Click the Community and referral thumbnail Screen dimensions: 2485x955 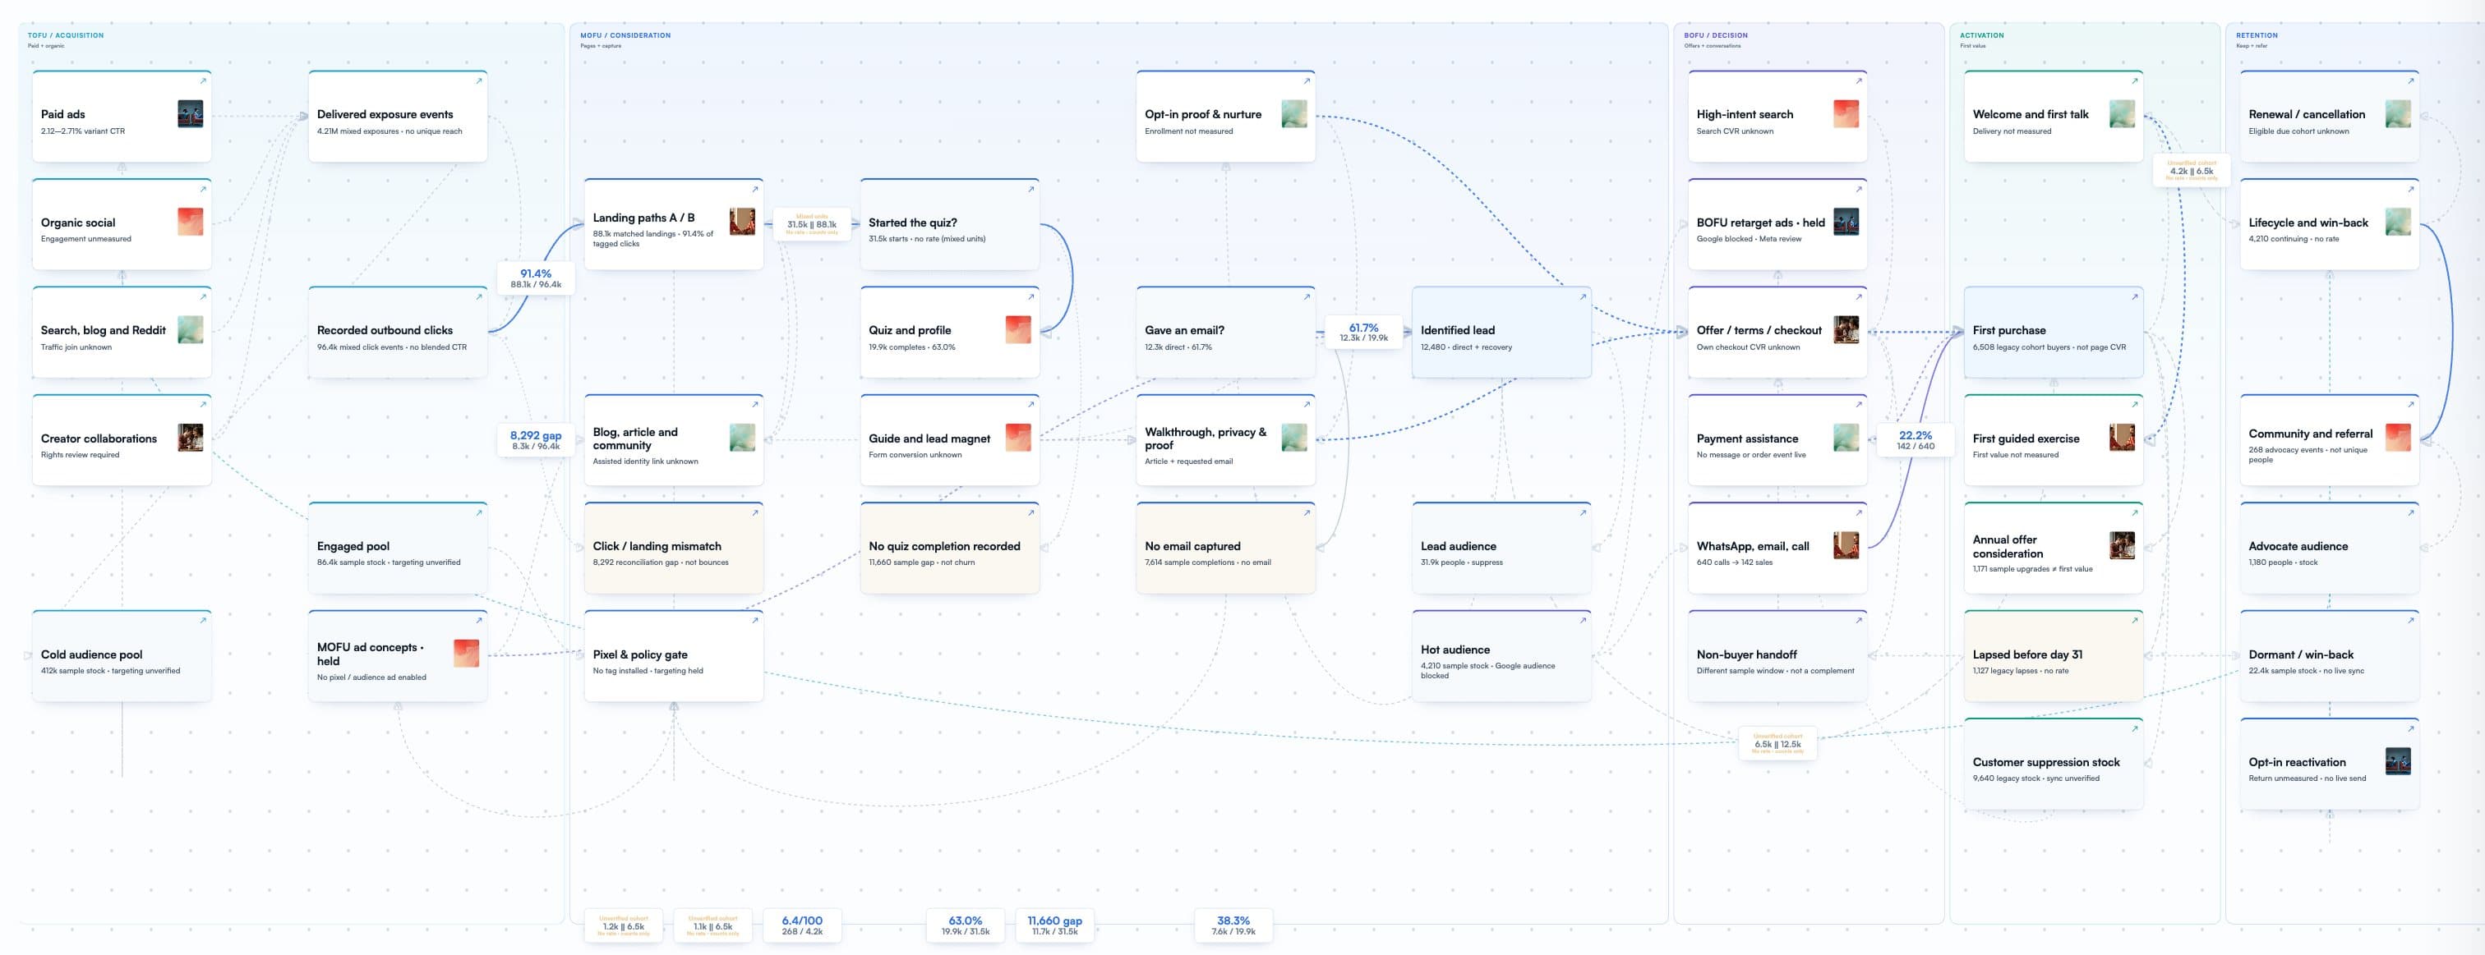click(2397, 438)
